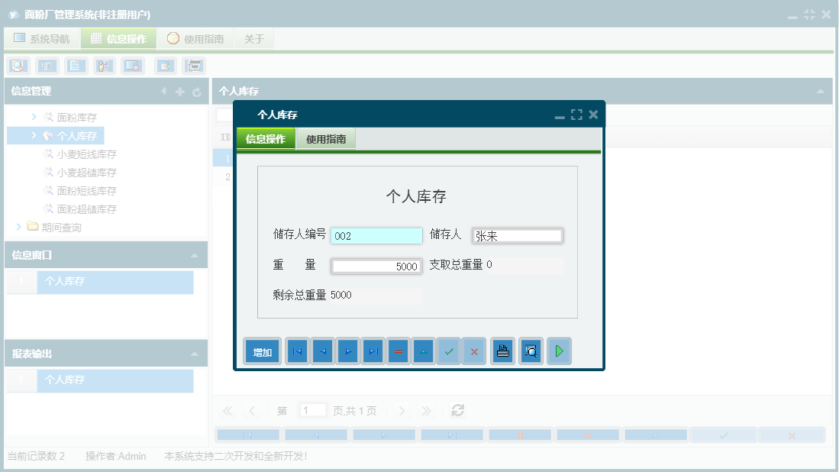839x472 pixels.
Task: Go to the next record
Action: pyautogui.click(x=347, y=351)
